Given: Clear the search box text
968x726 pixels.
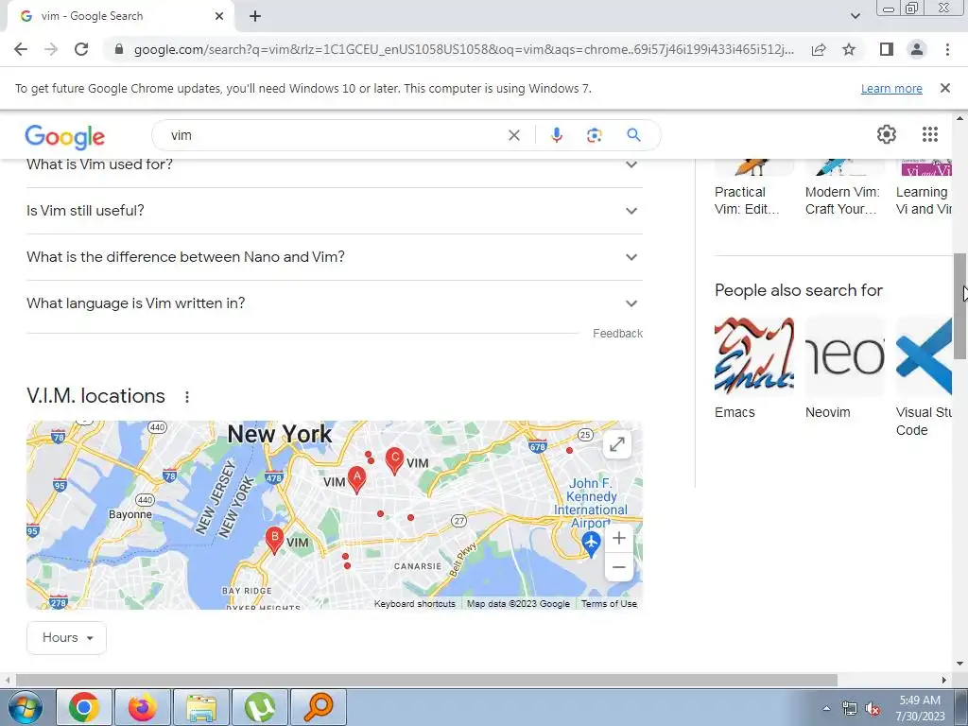Looking at the screenshot, I should [513, 135].
